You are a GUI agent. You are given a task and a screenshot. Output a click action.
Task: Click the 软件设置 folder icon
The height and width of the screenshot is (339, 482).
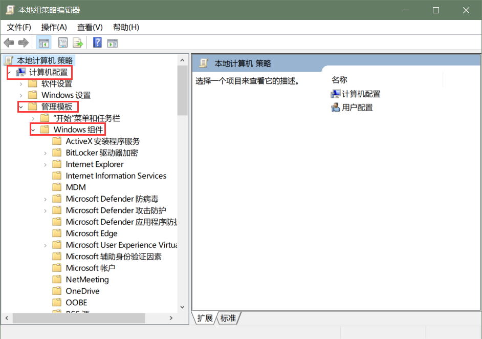click(x=33, y=83)
